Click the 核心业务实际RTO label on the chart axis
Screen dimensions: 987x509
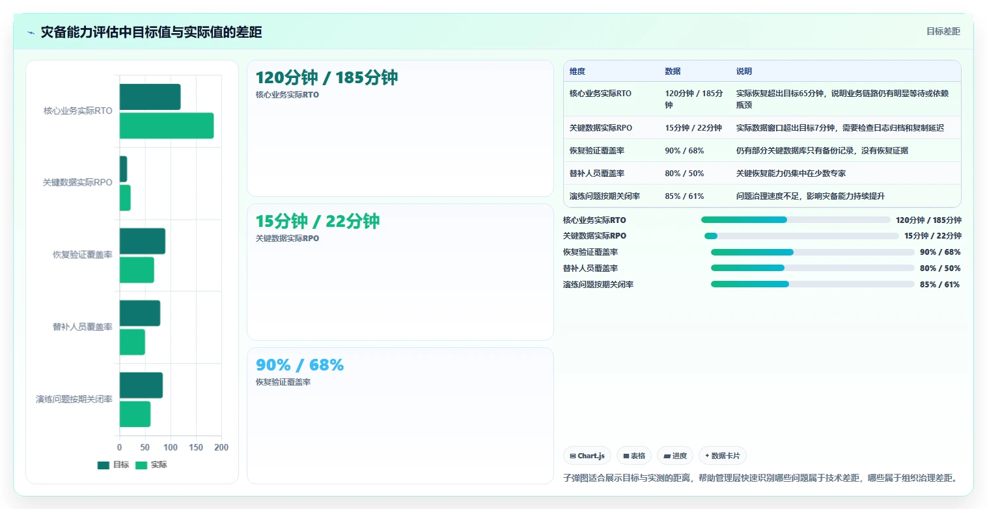point(78,111)
